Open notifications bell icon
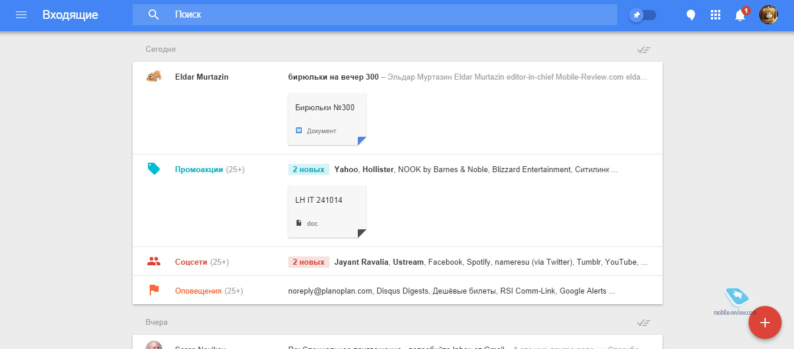This screenshot has height=349, width=794. coord(740,15)
